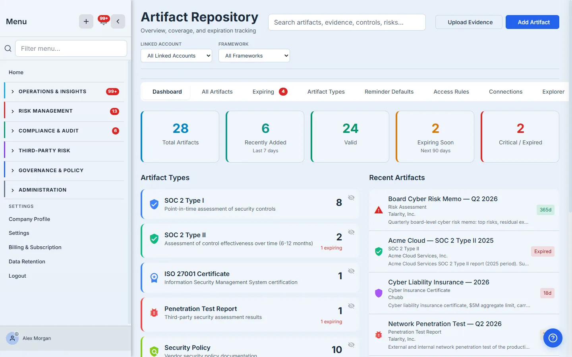The image size is (572, 357).
Task: Toggle visibility eye for SOC 2 Type II
Action: 351,232
